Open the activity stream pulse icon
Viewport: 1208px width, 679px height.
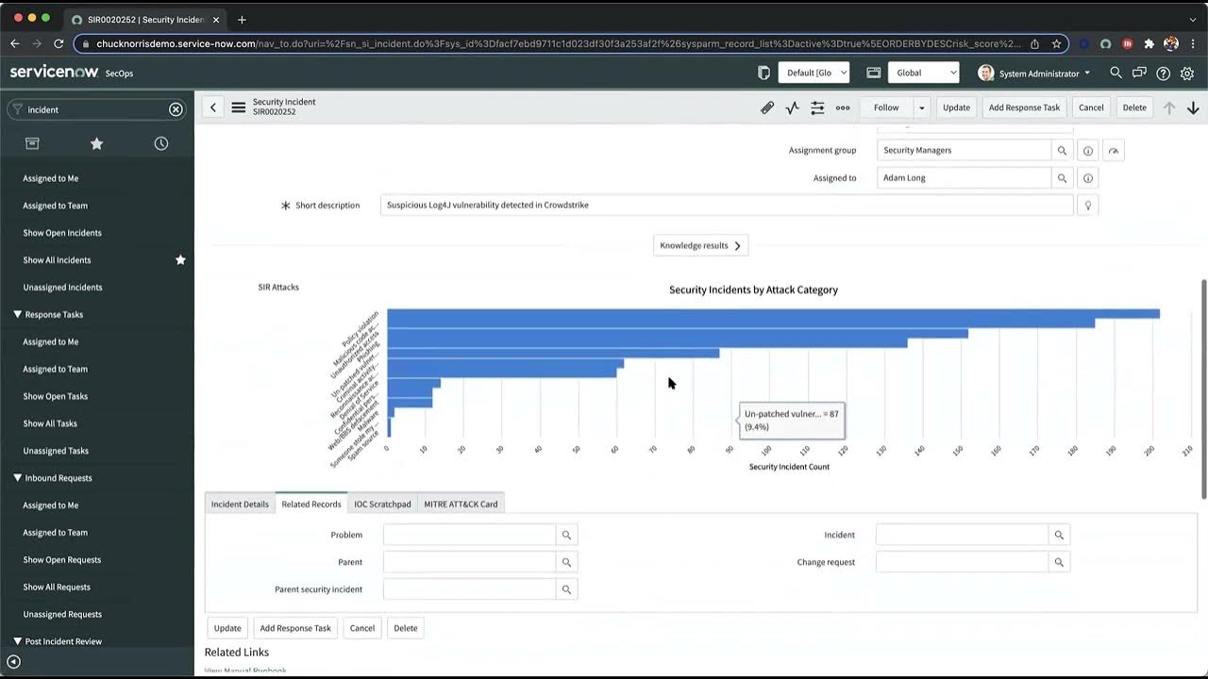tap(793, 108)
